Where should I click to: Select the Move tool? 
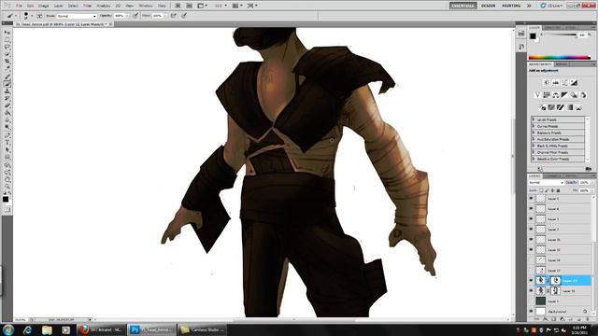pyautogui.click(x=7, y=33)
